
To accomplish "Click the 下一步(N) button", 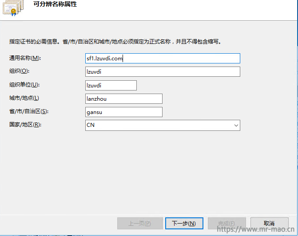I will tap(184, 223).
